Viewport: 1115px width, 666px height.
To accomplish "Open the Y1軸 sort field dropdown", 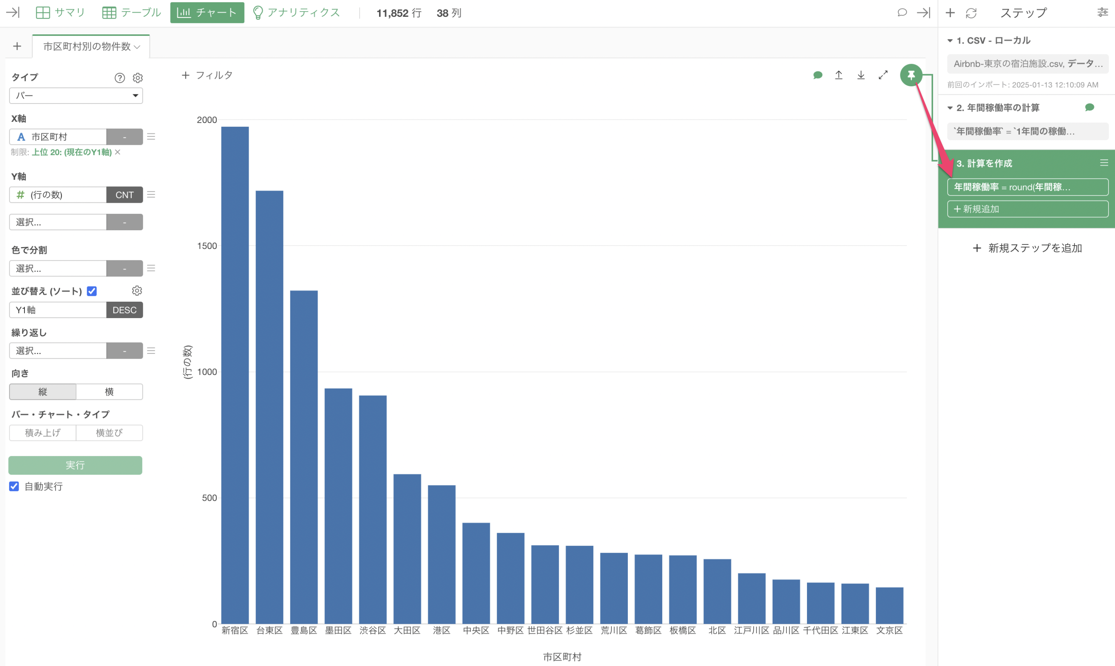I will coord(58,310).
